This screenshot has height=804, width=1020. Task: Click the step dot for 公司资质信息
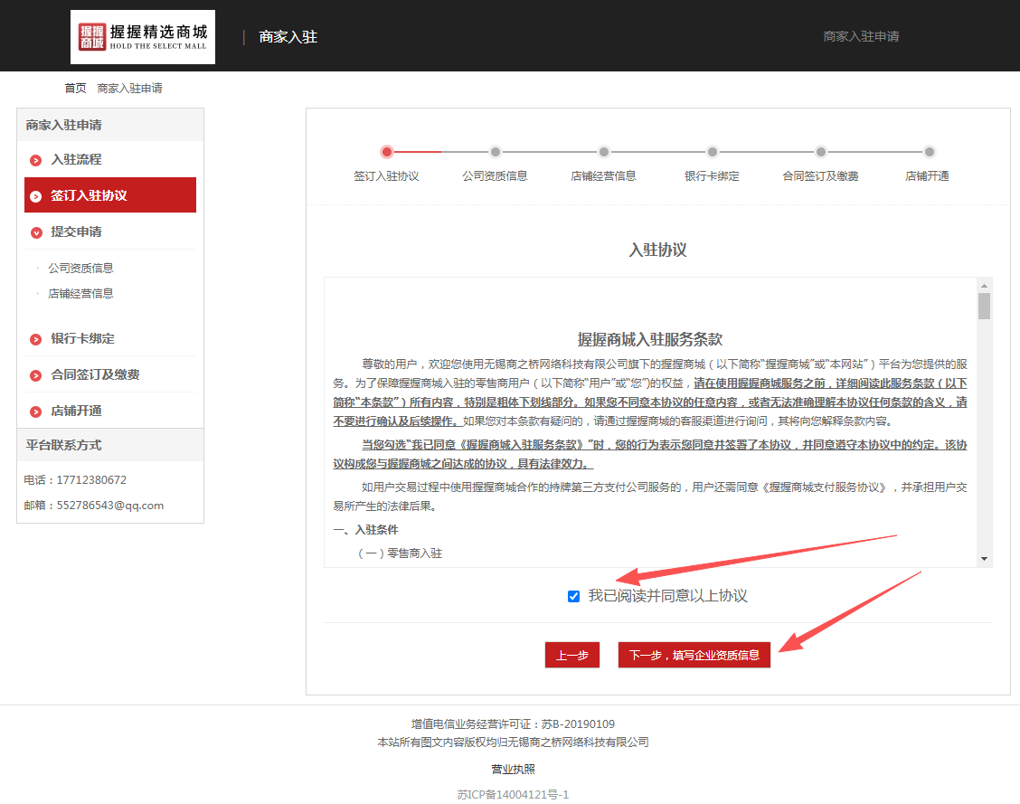(x=496, y=152)
